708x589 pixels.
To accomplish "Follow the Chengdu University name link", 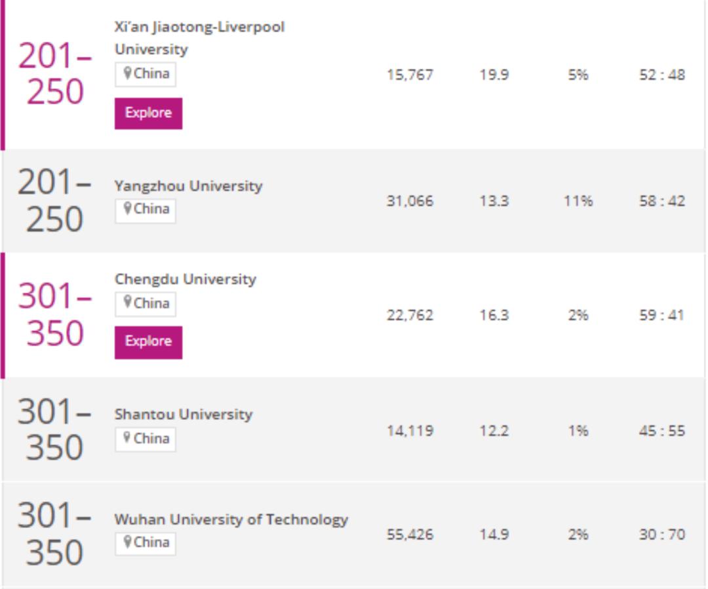I will (185, 279).
